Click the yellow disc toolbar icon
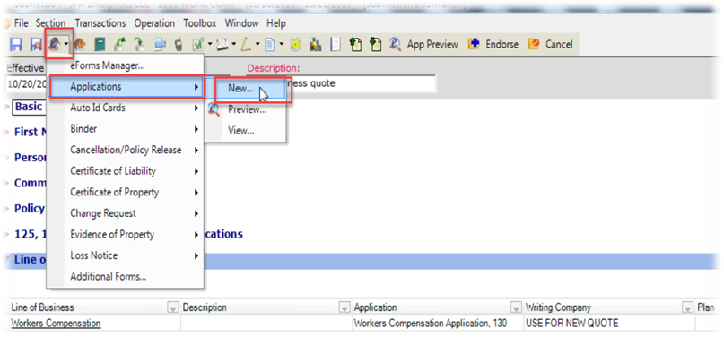Image resolution: width=724 pixels, height=346 pixels. coord(295,44)
